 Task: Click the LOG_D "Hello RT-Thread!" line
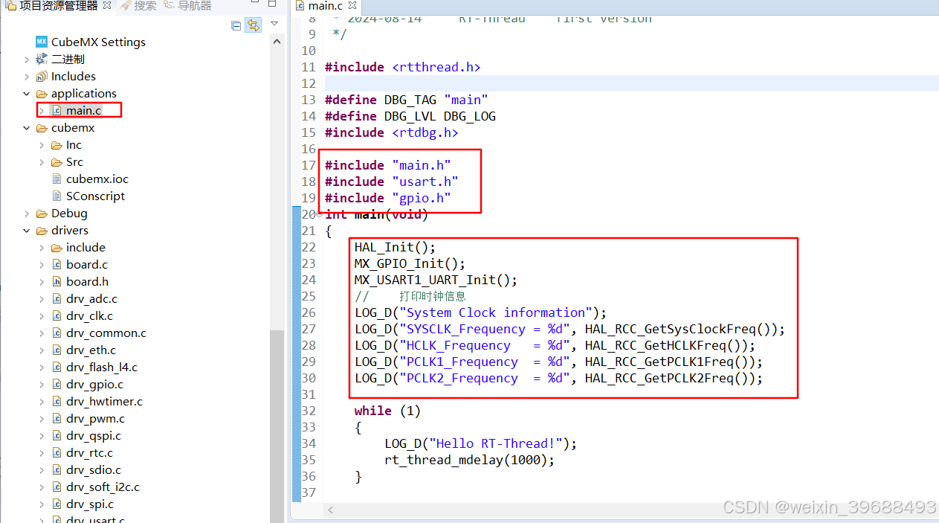coord(480,443)
